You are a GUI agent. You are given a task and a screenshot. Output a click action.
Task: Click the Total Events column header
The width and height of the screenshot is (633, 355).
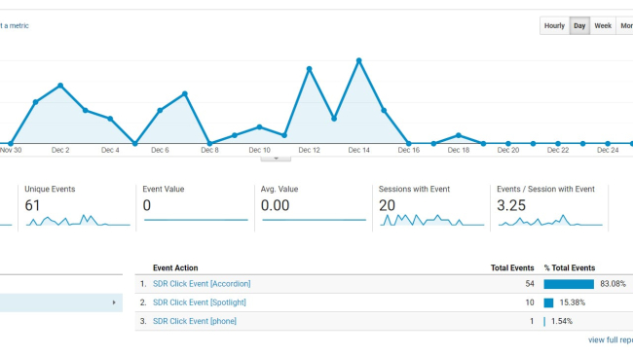pyautogui.click(x=512, y=267)
